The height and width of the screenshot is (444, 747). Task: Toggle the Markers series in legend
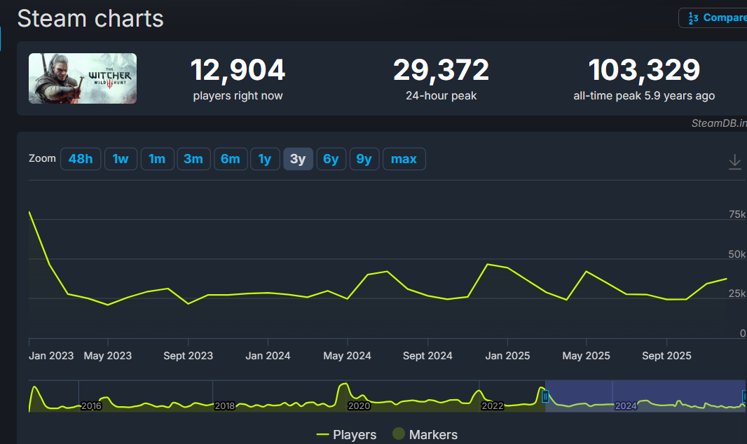(x=425, y=434)
